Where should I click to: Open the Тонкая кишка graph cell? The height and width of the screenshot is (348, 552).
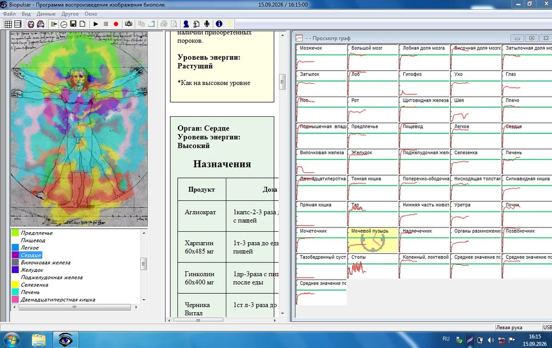[372, 188]
